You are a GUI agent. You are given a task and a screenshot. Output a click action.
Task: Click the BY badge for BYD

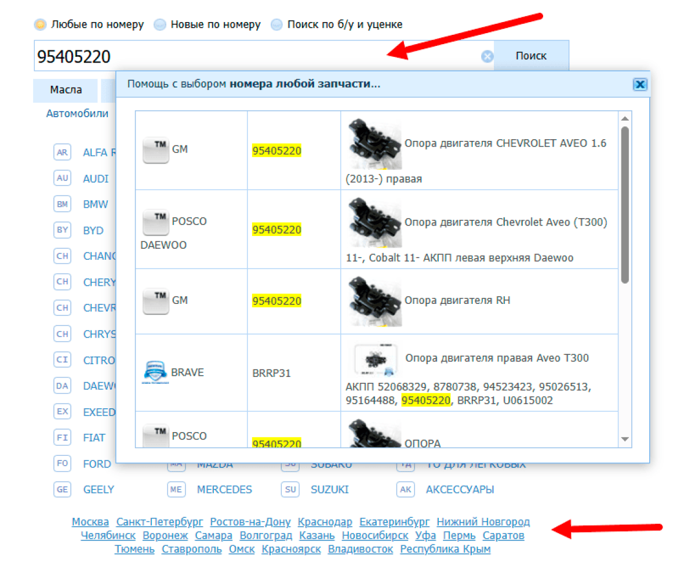coord(63,230)
